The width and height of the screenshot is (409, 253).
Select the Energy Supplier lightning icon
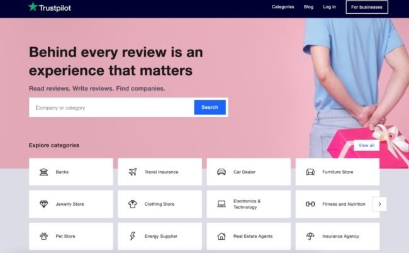coord(132,237)
